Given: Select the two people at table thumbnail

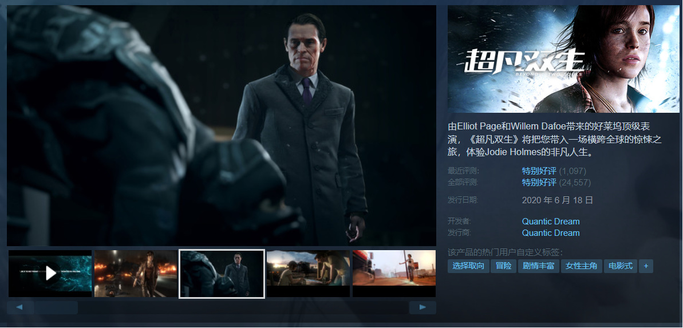Looking at the screenshot, I should [308, 274].
